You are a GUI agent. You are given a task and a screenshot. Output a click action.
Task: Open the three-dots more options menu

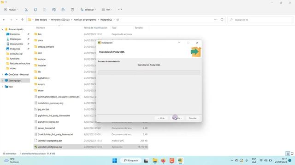click(x=120, y=10)
